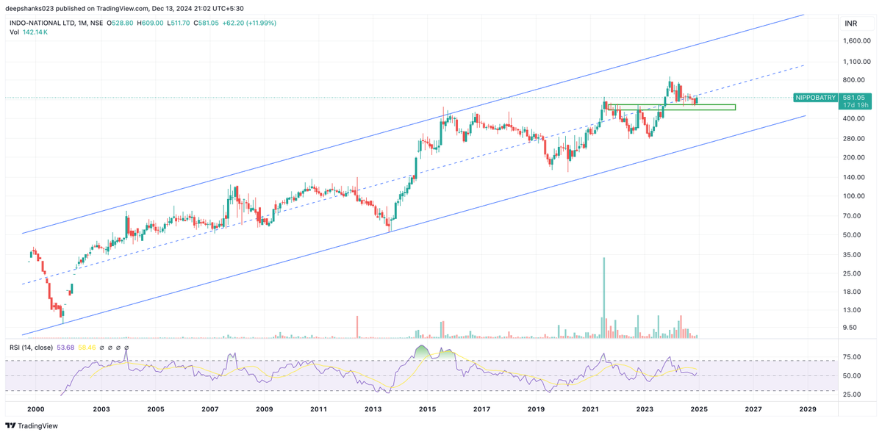Click the INDO-NATIONAL LTD, 1M, NSE title
Image resolution: width=882 pixels, height=435 pixels.
55,24
